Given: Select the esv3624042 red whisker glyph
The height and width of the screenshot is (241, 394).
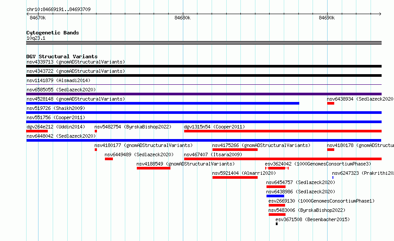Looking at the screenshot, I should click(277, 168).
